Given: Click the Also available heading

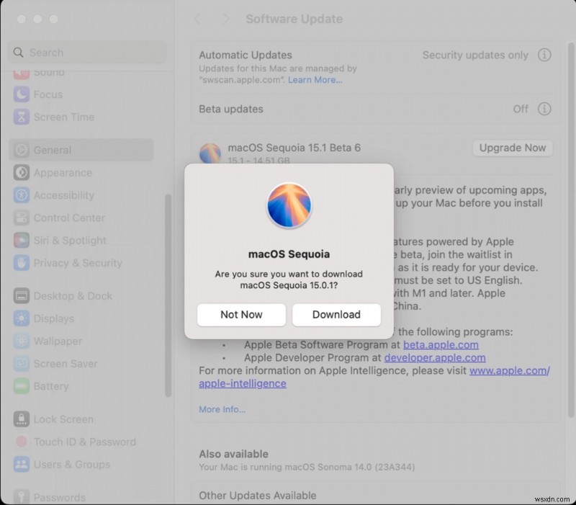Looking at the screenshot, I should pyautogui.click(x=233, y=454).
